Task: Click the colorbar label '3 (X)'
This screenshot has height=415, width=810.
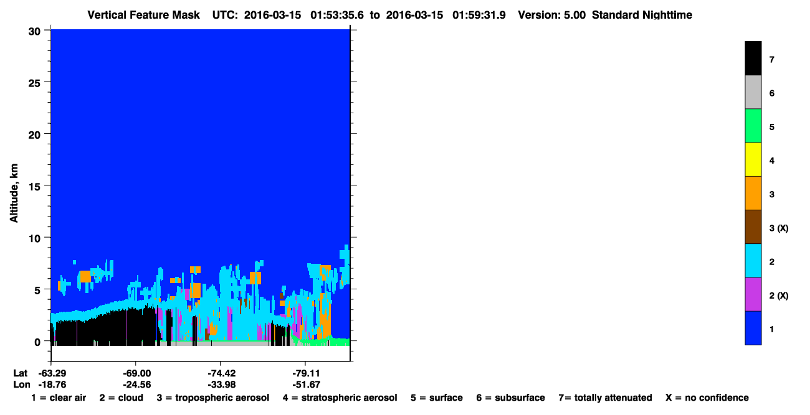Action: (779, 228)
